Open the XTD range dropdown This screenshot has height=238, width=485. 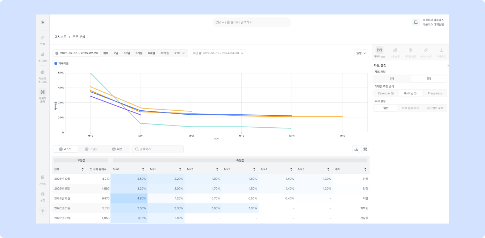[179, 53]
